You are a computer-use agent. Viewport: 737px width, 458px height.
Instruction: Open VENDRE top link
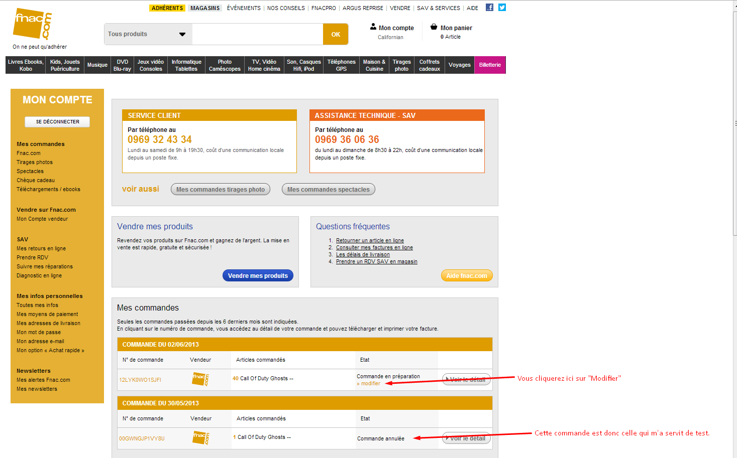[x=400, y=8]
